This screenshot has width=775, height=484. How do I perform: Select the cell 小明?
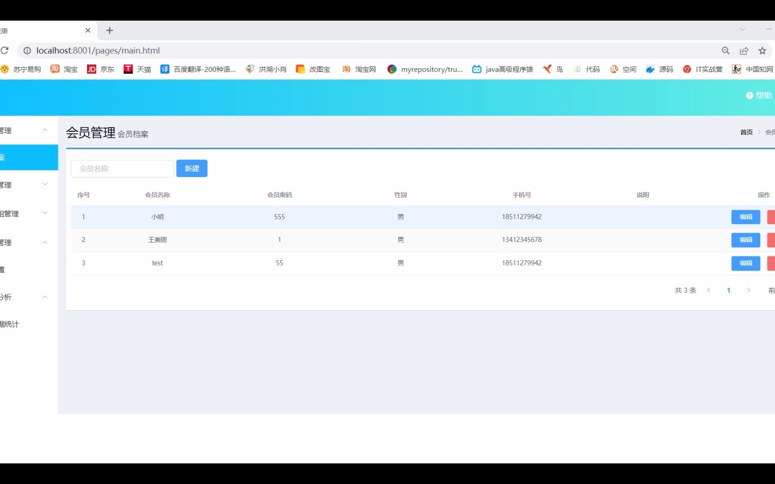click(157, 217)
